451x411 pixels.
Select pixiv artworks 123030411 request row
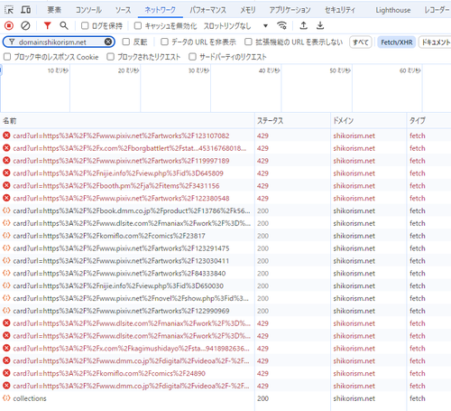tap(225, 260)
